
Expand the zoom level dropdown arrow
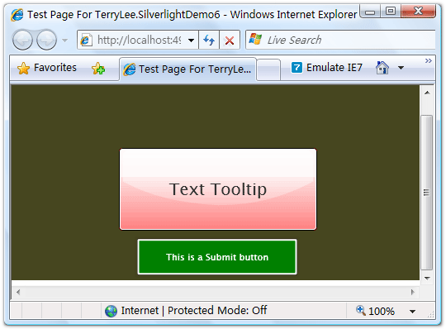[x=412, y=312]
